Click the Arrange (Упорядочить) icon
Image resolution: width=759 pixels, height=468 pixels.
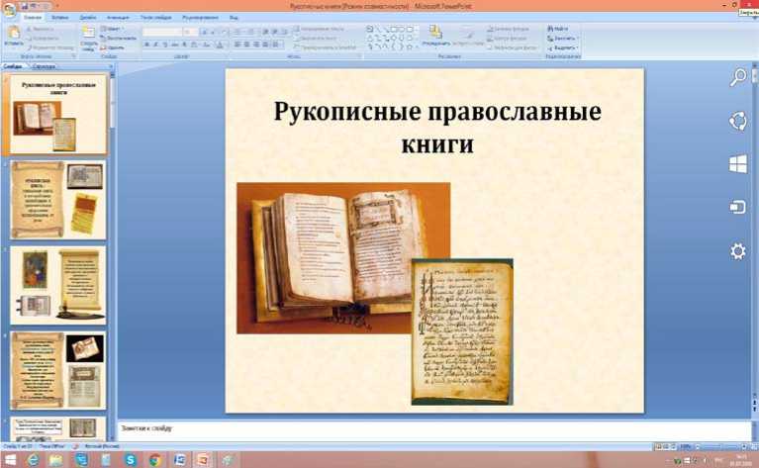pos(435,33)
